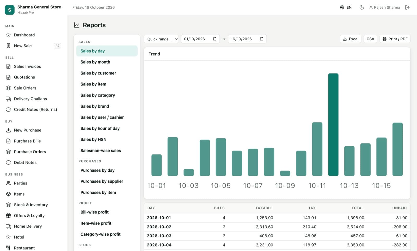Select Sales by hour of day report

[x=107, y=128]
